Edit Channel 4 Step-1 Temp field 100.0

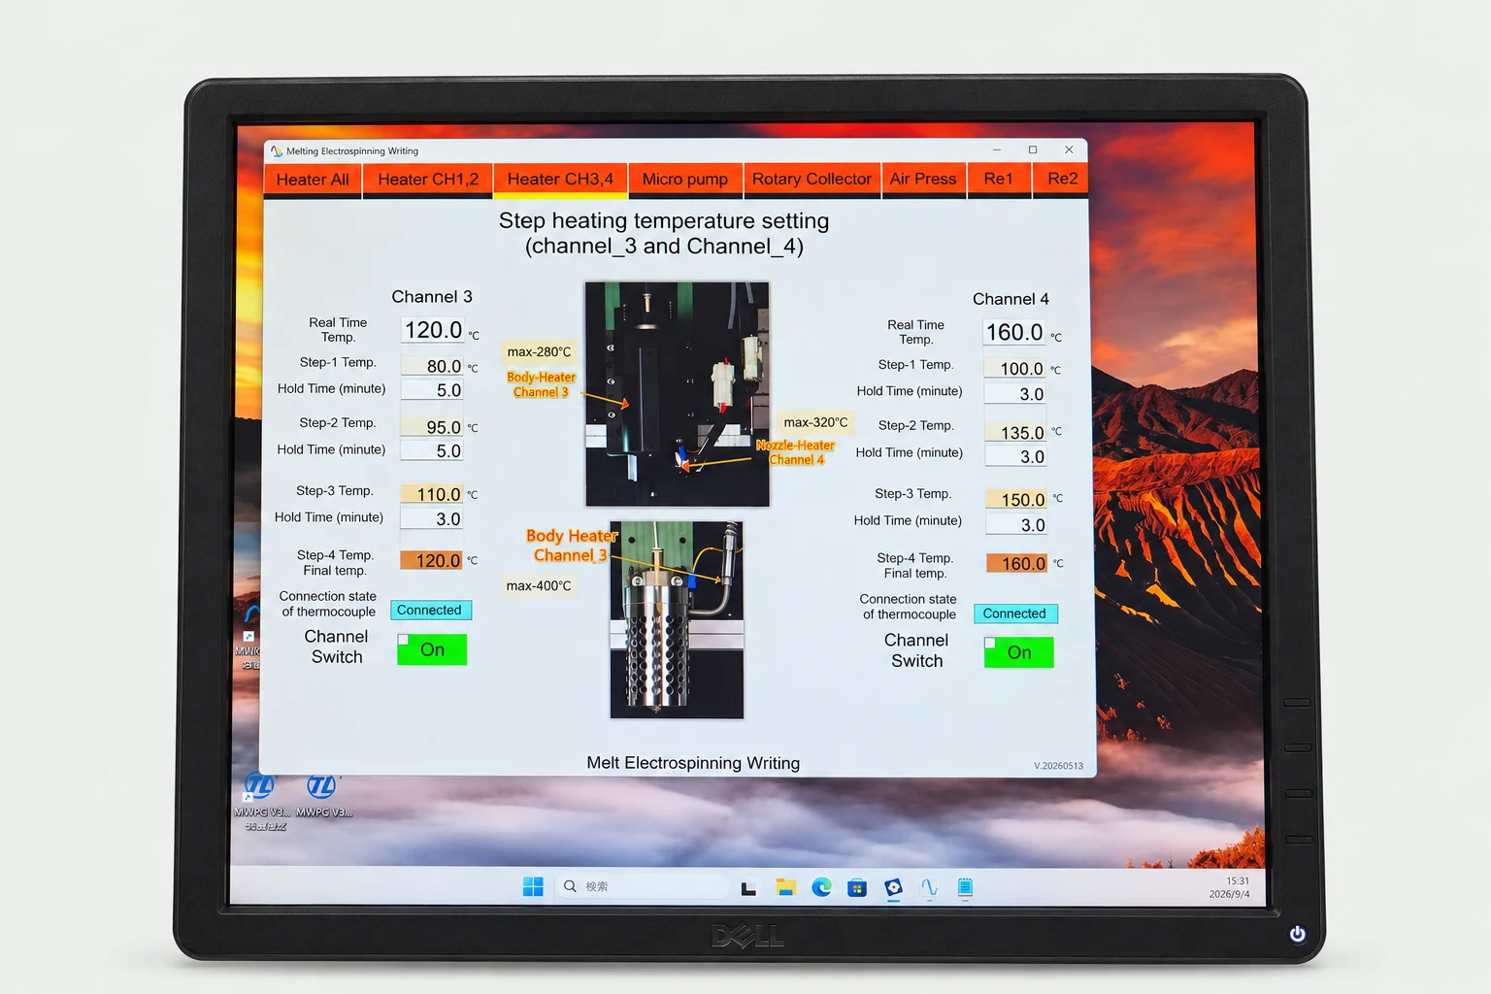(1015, 369)
